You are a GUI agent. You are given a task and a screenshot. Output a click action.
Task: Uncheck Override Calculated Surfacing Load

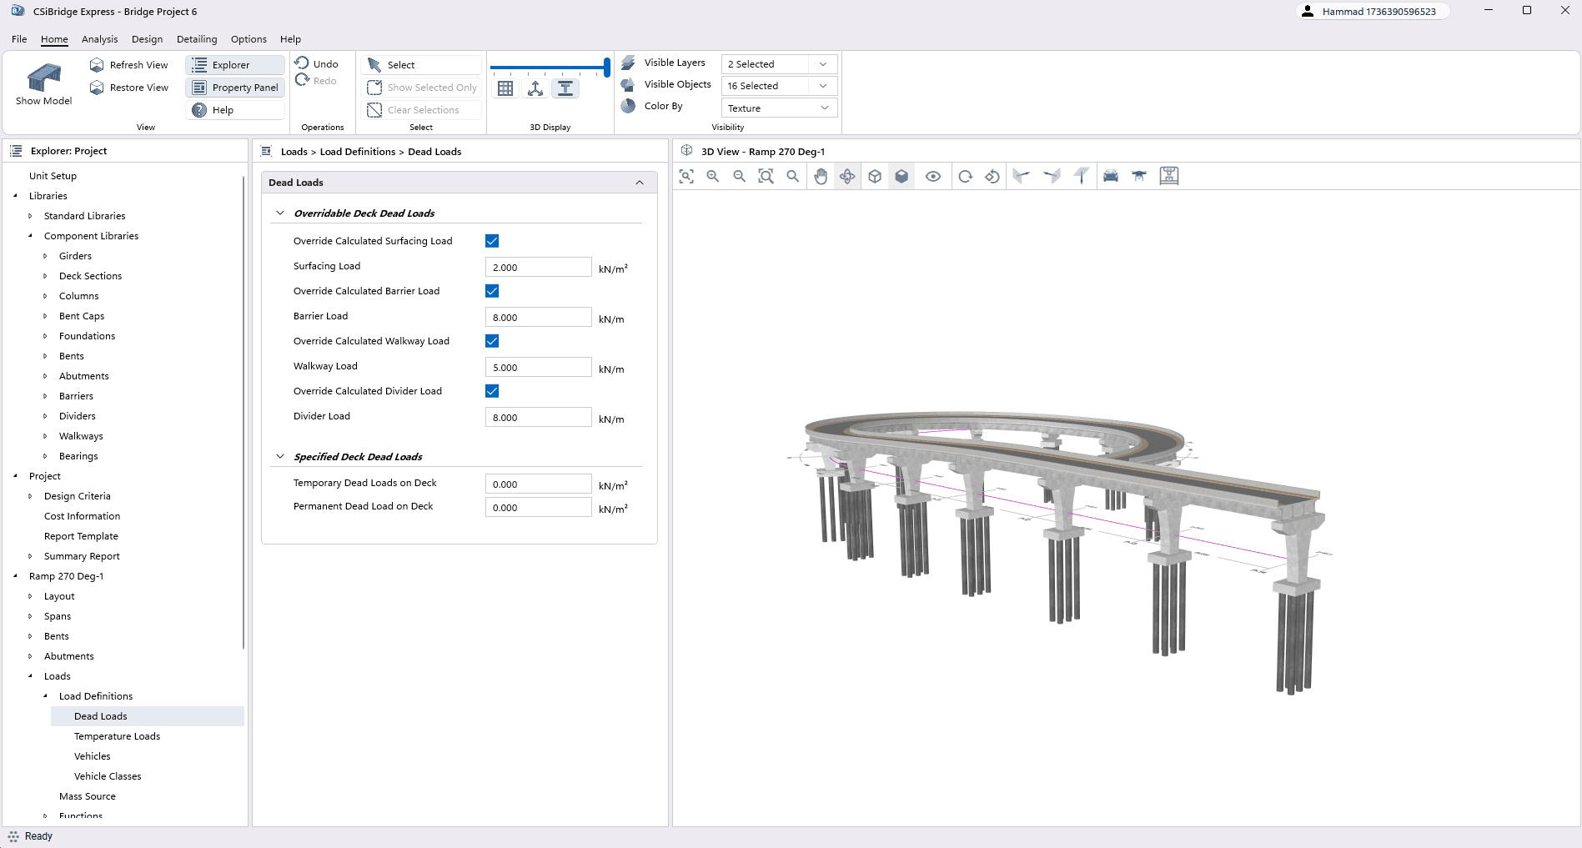[492, 241]
